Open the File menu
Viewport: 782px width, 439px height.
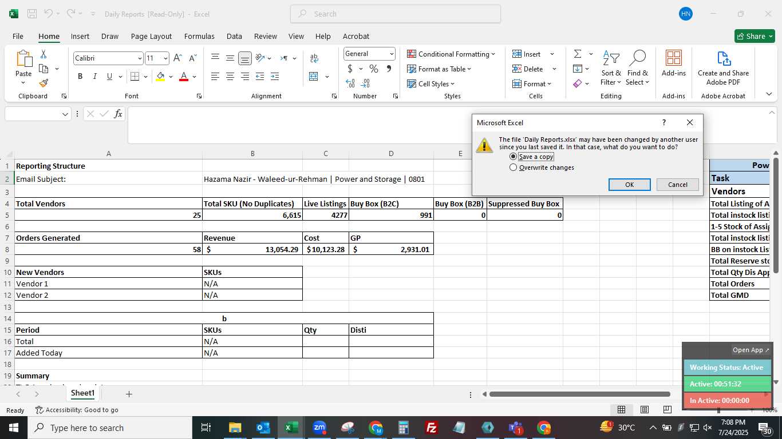coord(18,36)
